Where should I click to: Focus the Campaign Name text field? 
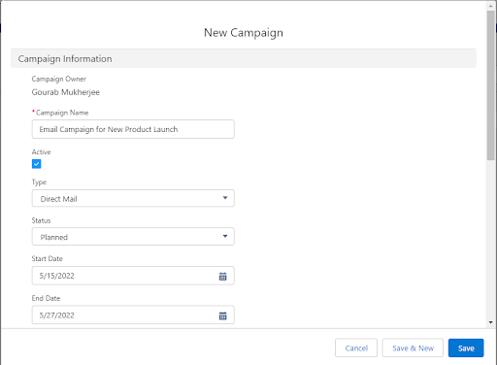[133, 129]
